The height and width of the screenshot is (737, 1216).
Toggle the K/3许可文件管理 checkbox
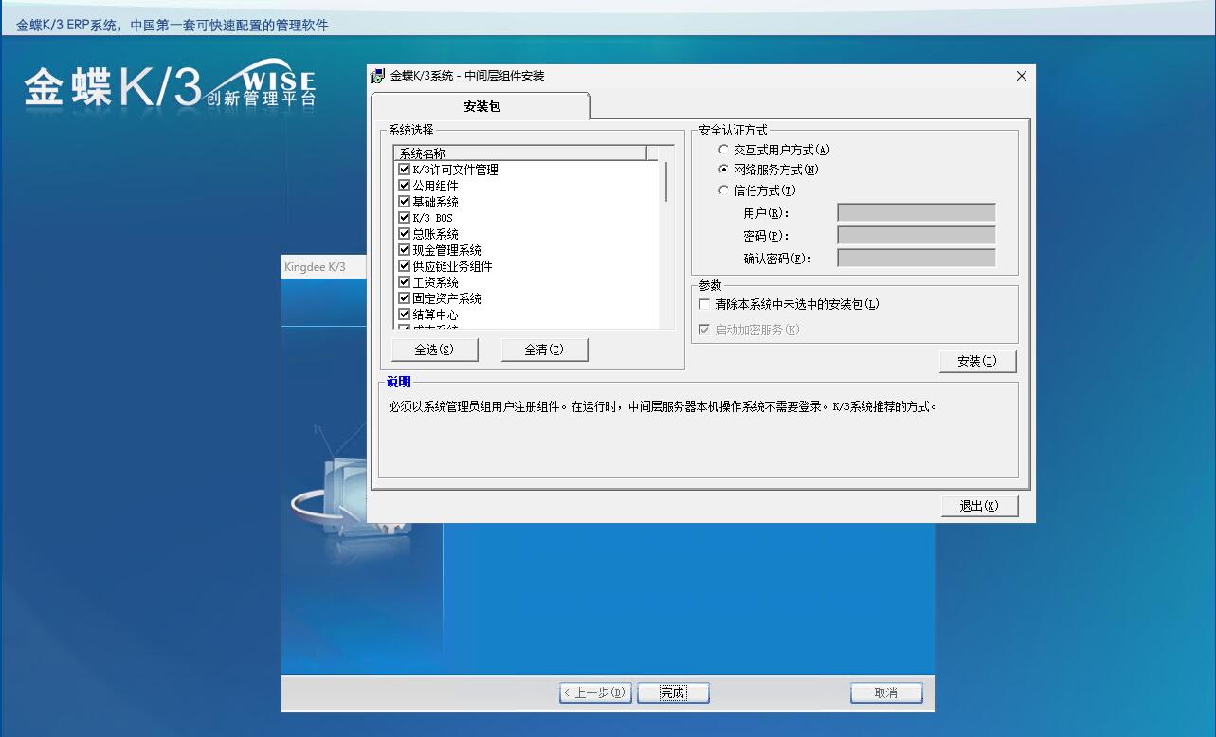[x=404, y=170]
